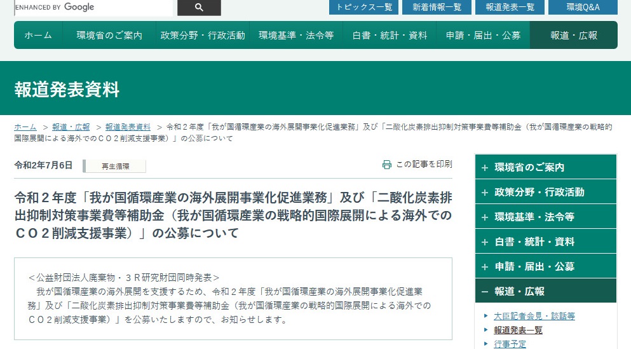Click the magnifying glass search button
The width and height of the screenshot is (631, 349).
(199, 7)
